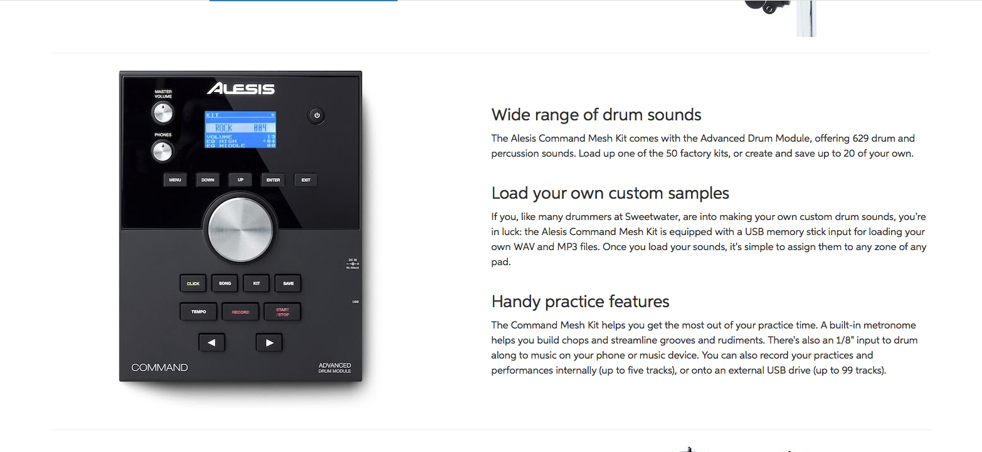
Task: Click the power button pictured on the module
Action: (x=317, y=115)
